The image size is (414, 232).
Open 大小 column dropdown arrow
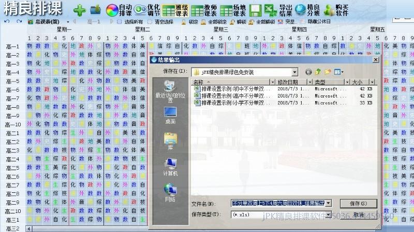[x=372, y=82]
